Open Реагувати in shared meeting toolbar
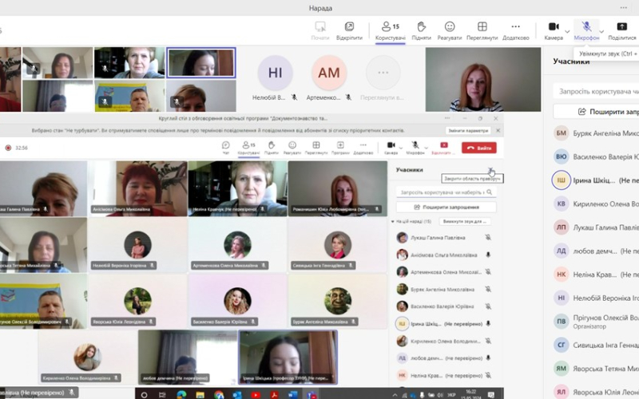639x399 pixels. click(292, 148)
